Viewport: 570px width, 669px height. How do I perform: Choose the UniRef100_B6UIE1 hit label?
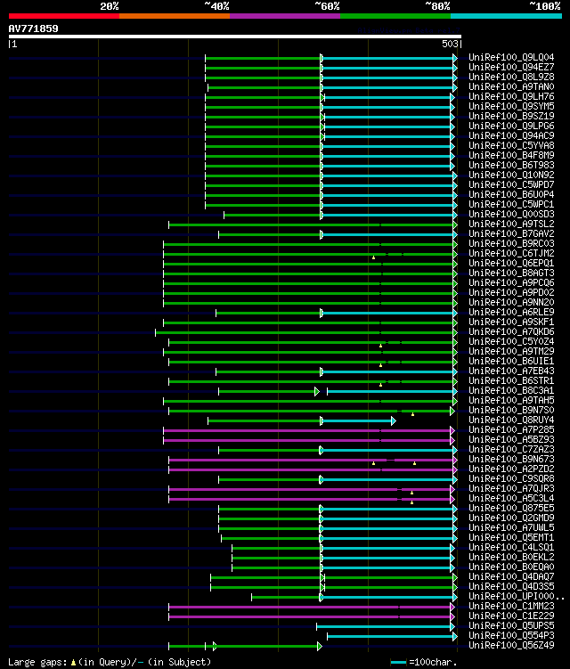pos(511,362)
